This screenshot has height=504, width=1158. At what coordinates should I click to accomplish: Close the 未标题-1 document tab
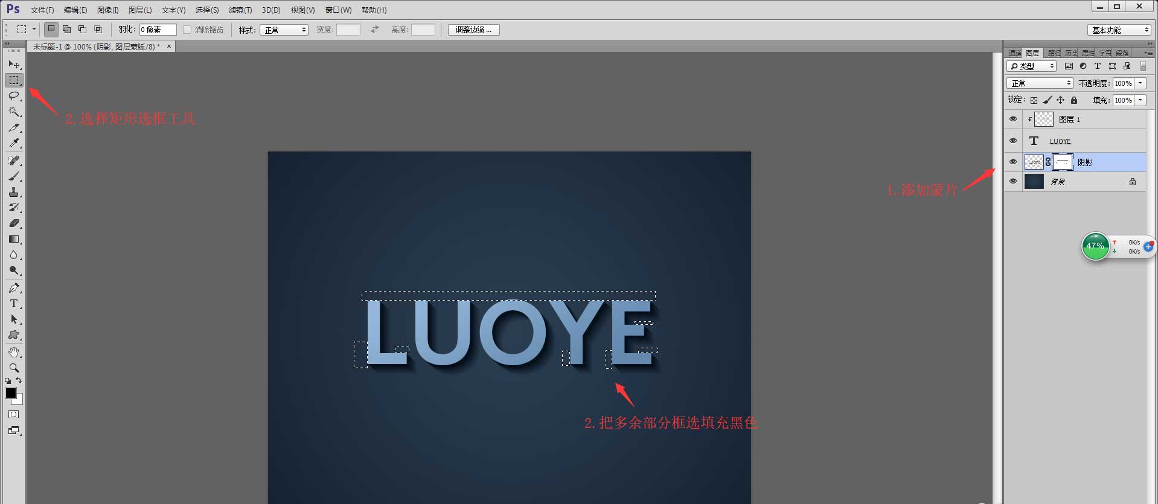click(169, 46)
